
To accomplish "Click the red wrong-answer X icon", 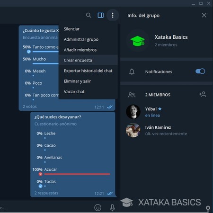I will click(x=41, y=174).
